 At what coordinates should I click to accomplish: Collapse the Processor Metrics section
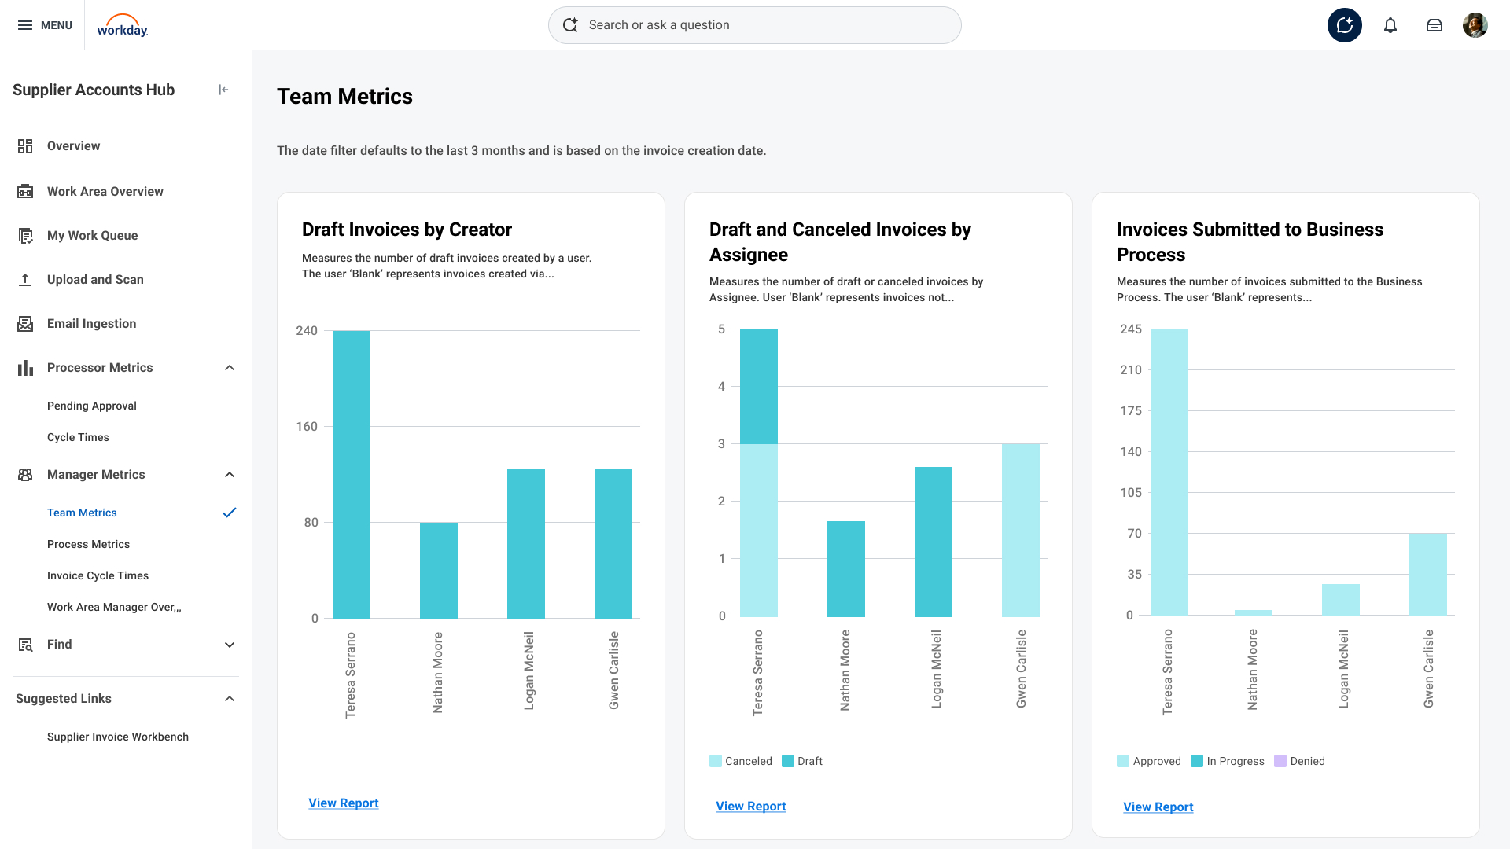coord(230,368)
